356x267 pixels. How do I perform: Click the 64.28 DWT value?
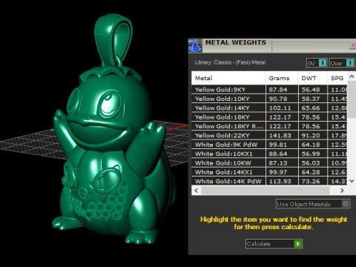pyautogui.click(x=311, y=172)
